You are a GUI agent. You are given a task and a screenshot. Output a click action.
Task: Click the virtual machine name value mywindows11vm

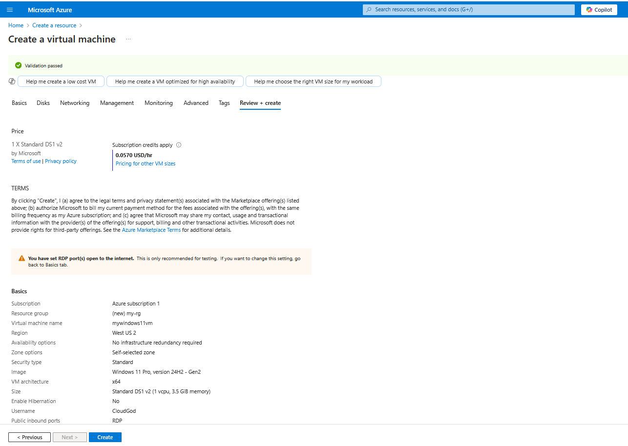(x=132, y=323)
